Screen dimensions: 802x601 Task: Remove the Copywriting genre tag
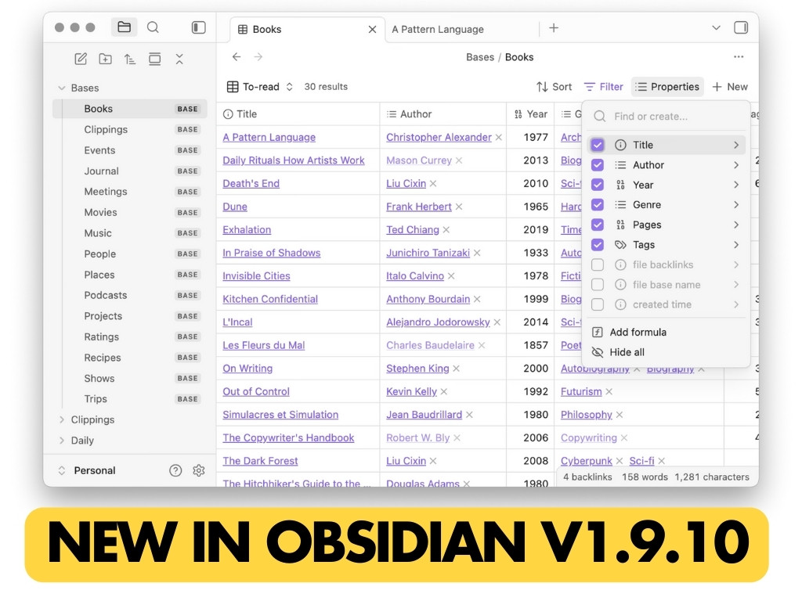click(624, 438)
